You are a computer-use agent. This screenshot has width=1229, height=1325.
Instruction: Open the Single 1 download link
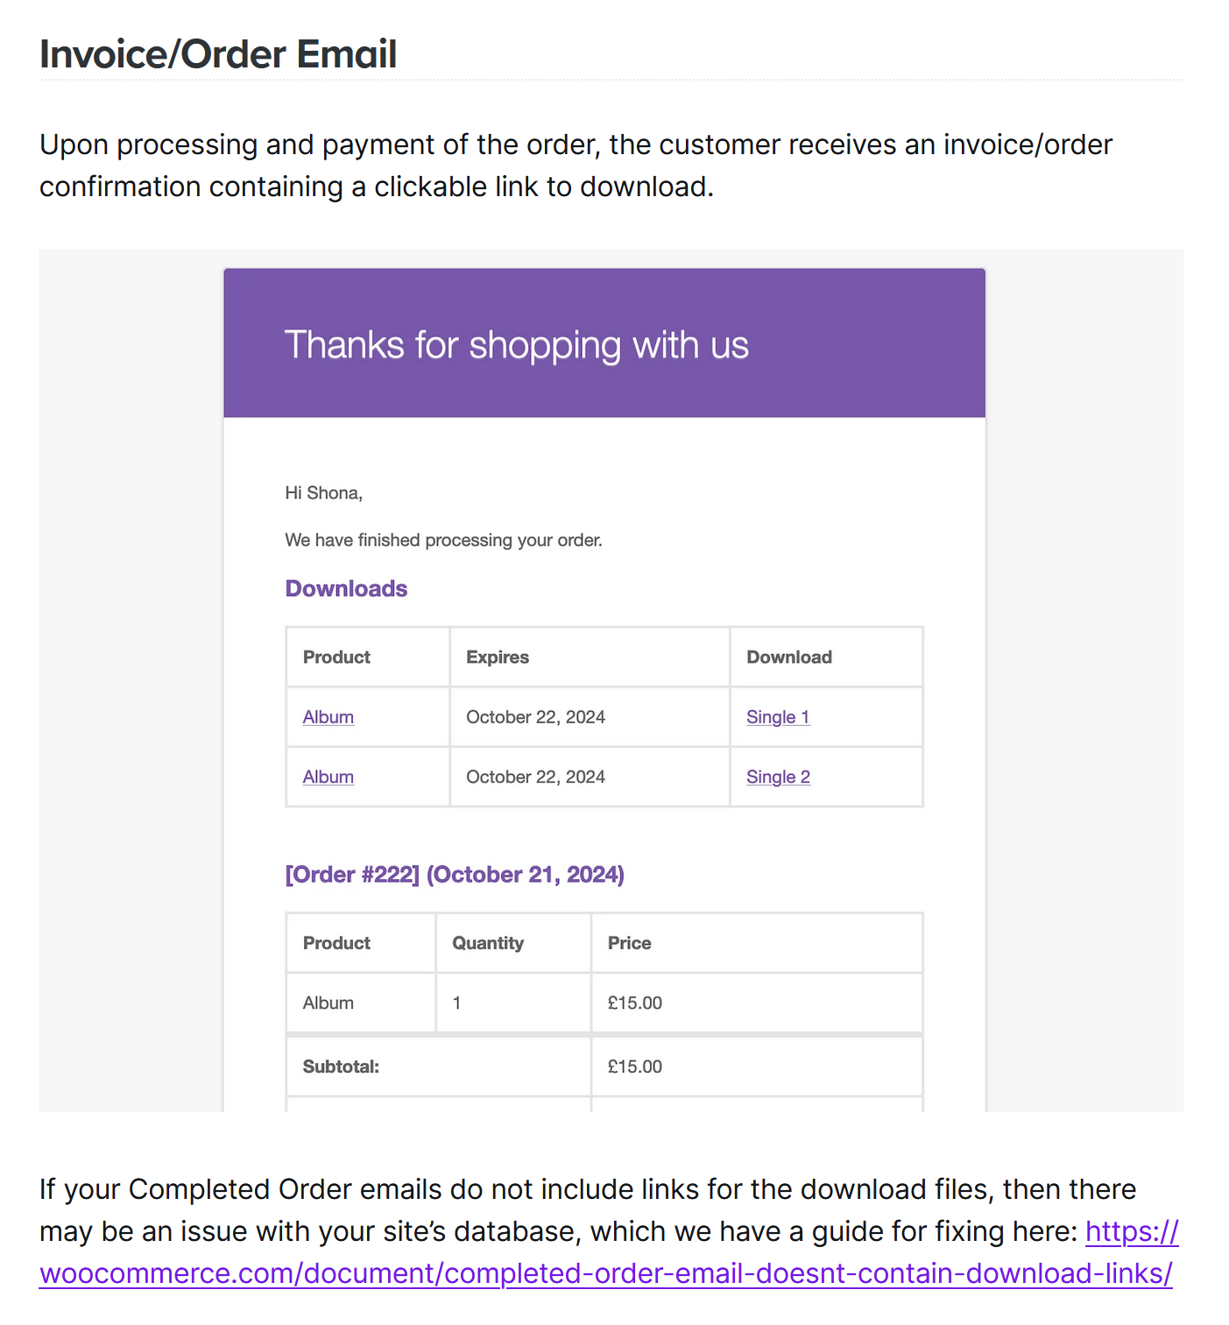point(778,717)
